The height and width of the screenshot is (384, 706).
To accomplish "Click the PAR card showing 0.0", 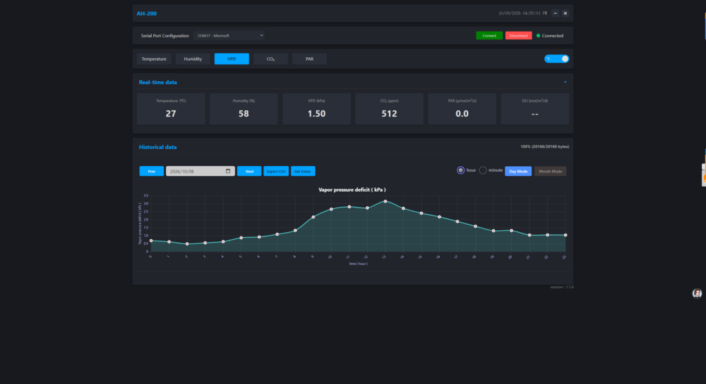I will point(462,109).
